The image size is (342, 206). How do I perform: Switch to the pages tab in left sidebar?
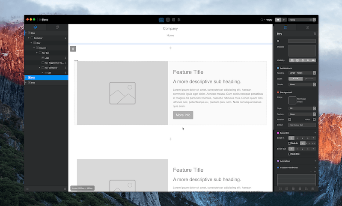(57, 27)
